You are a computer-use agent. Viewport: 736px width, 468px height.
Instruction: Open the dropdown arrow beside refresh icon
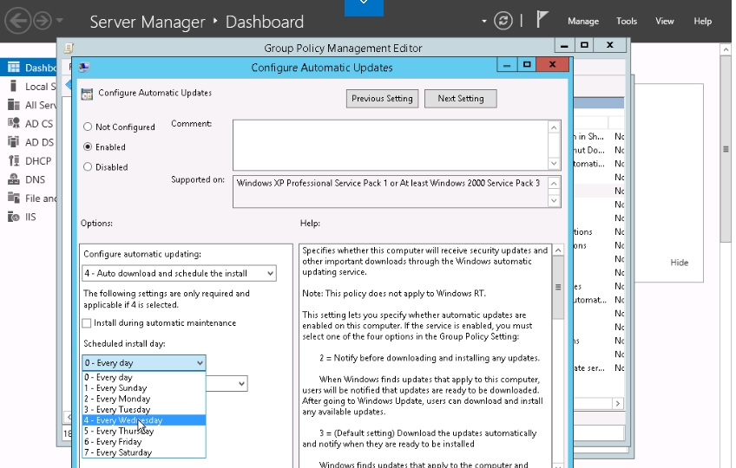click(x=484, y=21)
